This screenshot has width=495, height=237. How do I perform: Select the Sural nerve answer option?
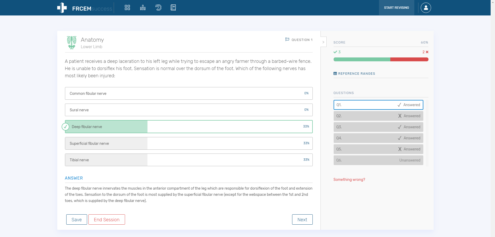pos(188,110)
